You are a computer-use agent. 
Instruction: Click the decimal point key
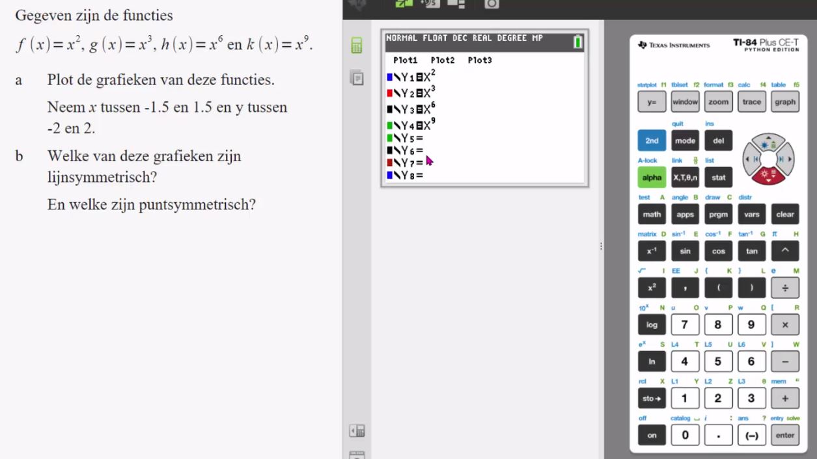point(719,436)
